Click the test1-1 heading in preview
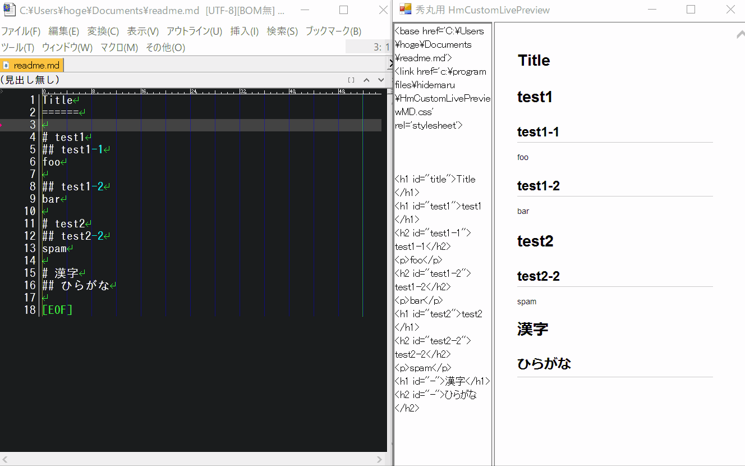 pyautogui.click(x=538, y=133)
